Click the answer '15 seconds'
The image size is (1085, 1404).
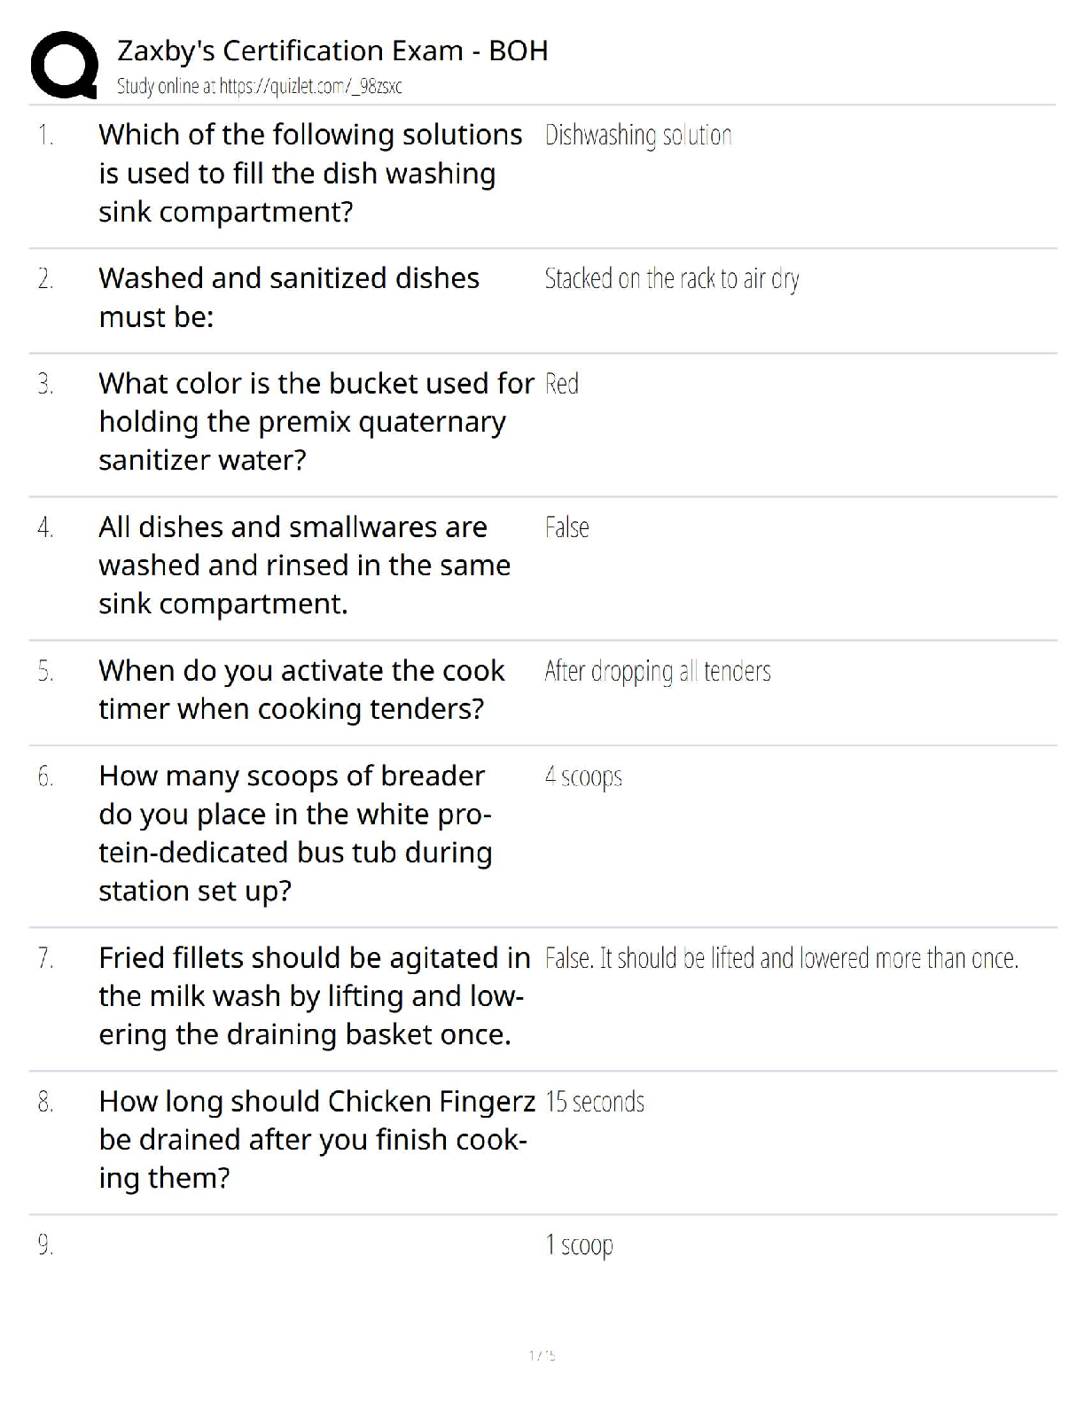click(x=595, y=1102)
